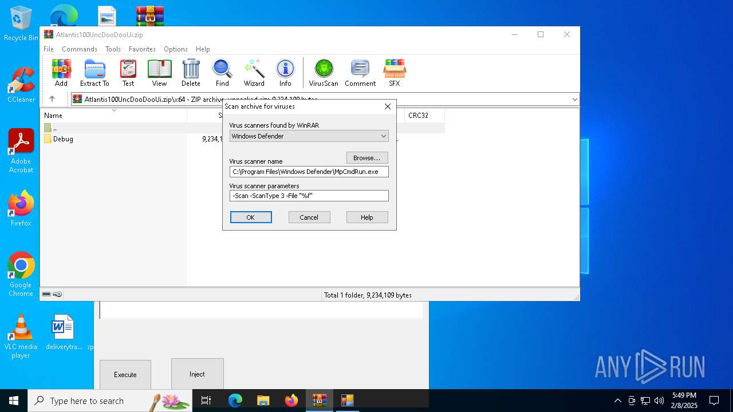The width and height of the screenshot is (733, 412).
Task: Click the Find magnifier icon
Action: tap(222, 73)
